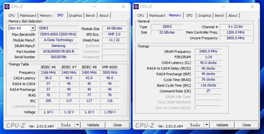Click XMP-6000 voltage cell 1.350 V
264x134 pixels.
pyautogui.click(x=110, y=112)
